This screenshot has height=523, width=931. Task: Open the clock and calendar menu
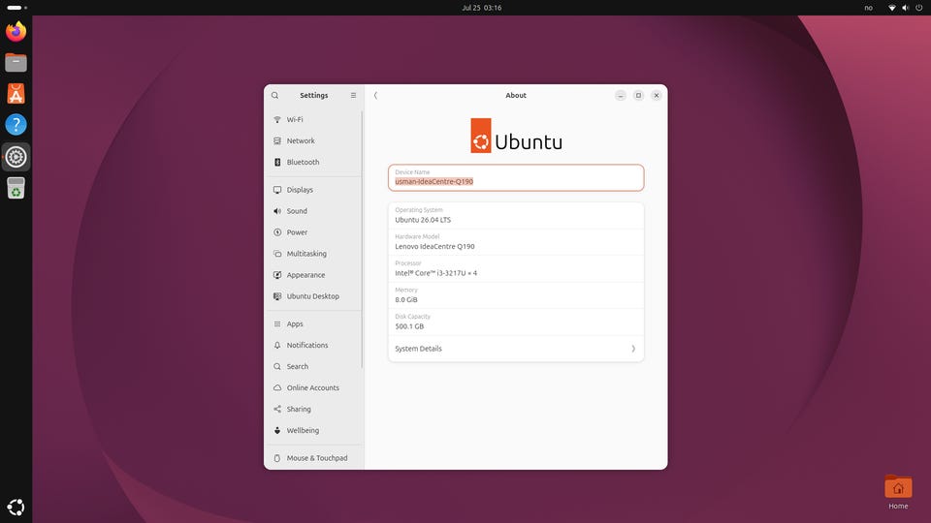coord(482,8)
